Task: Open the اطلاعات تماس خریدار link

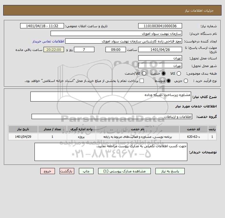Action: pos(48,41)
